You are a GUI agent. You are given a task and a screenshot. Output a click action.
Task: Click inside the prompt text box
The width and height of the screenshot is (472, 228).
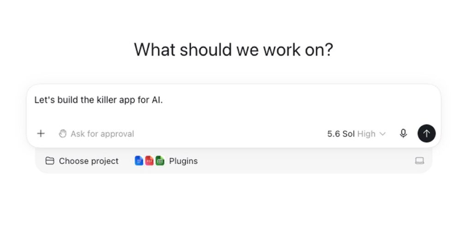234,106
